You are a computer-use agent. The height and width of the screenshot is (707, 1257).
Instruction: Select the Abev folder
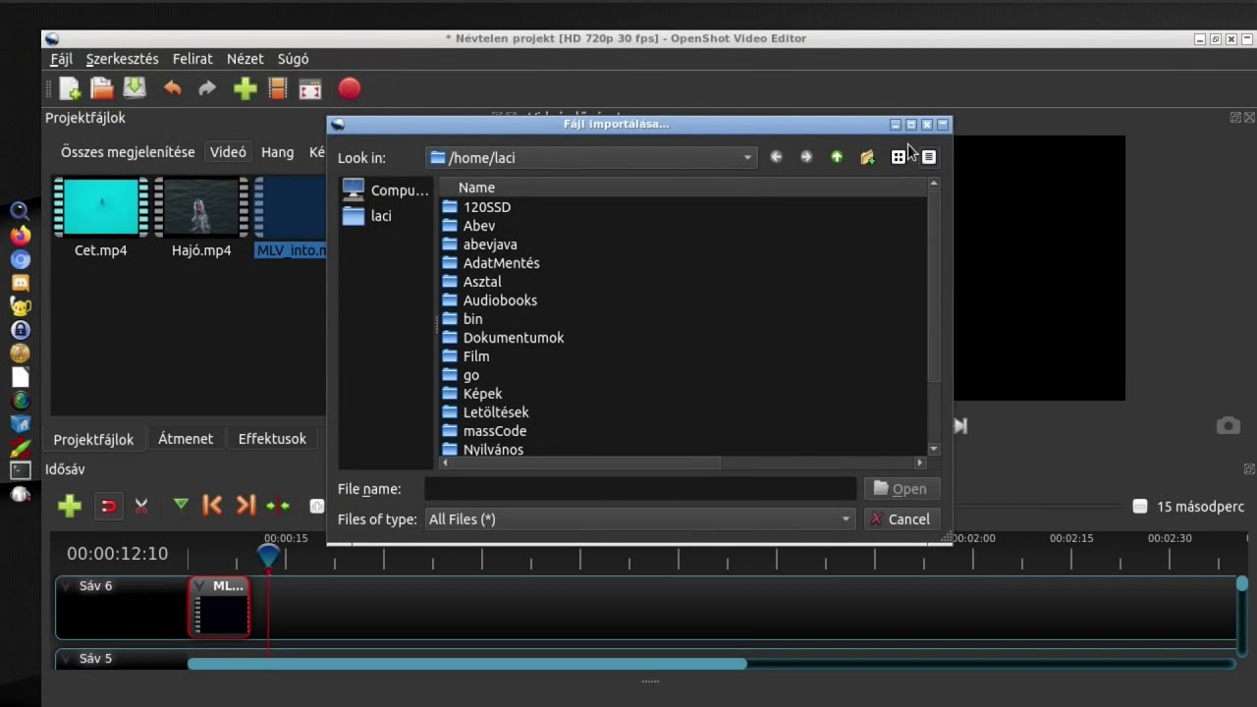pos(468,226)
